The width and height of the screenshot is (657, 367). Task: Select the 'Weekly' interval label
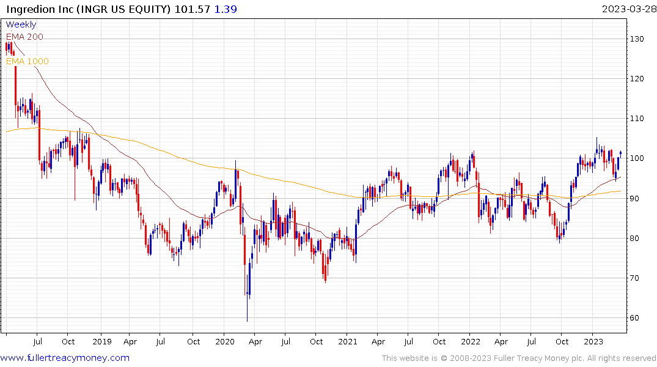click(21, 24)
